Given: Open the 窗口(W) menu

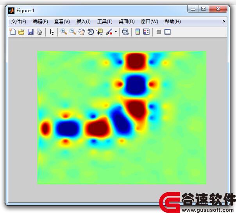Looking at the screenshot, I should pos(150,22).
